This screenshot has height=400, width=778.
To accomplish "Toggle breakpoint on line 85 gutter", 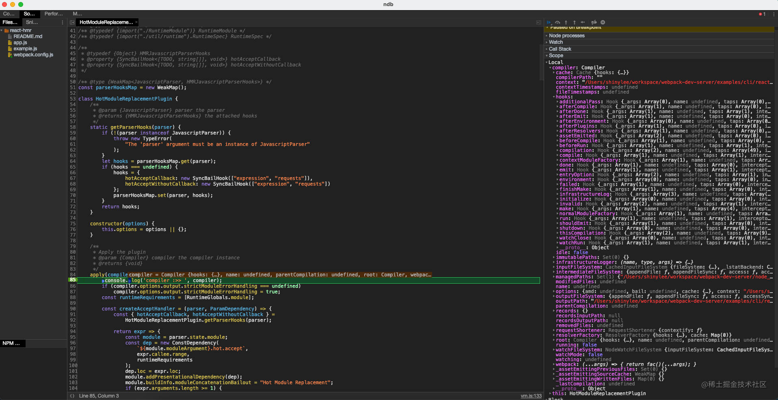I will (73, 280).
